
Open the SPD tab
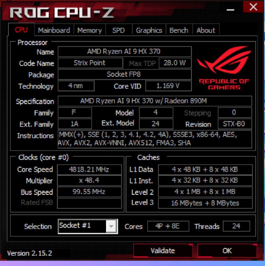[119, 30]
